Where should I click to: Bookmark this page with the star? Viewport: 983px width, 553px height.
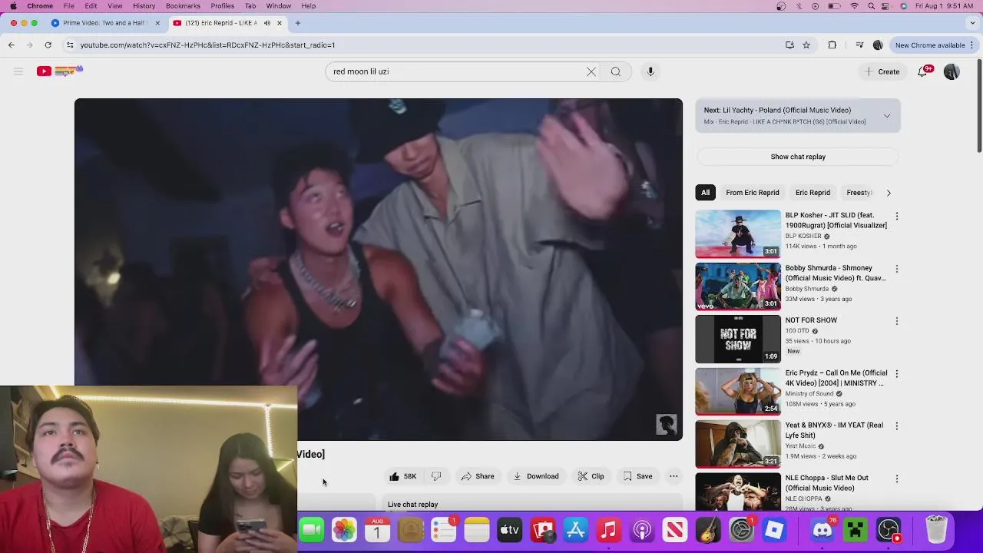point(806,45)
